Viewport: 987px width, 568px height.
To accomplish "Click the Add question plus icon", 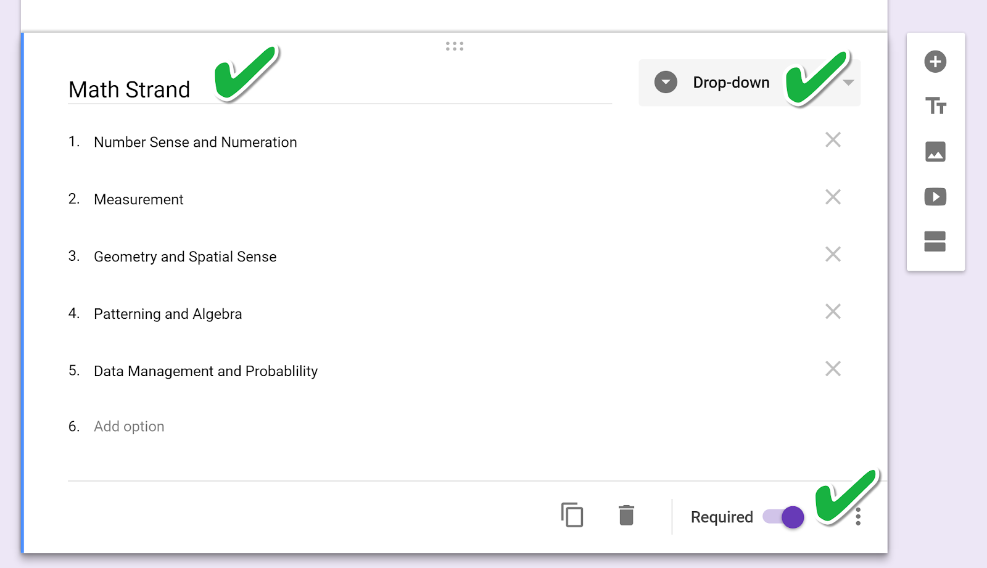I will pyautogui.click(x=935, y=62).
